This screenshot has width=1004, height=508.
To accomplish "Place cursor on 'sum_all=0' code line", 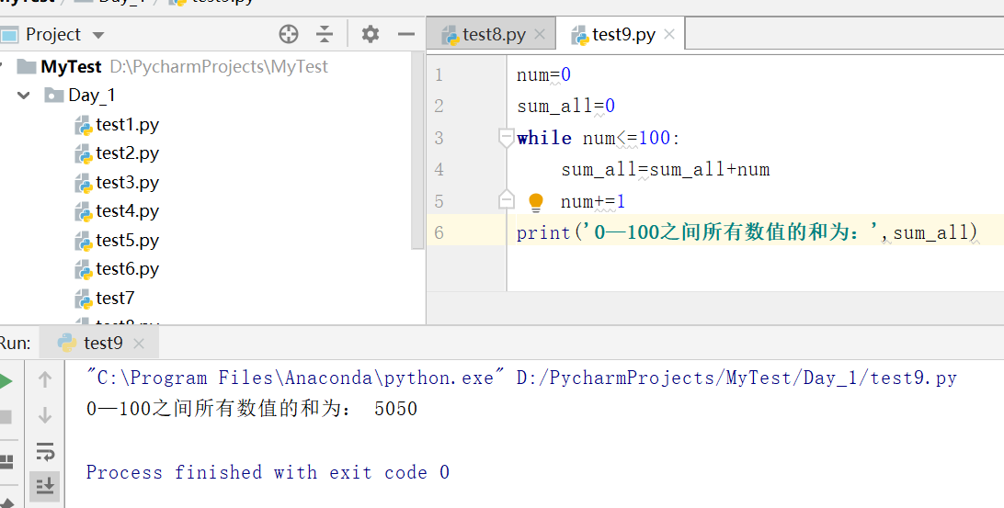I will (566, 107).
